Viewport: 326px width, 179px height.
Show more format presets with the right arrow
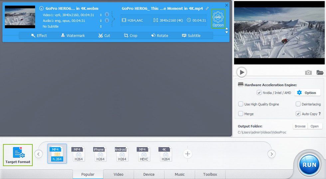pos(271,154)
